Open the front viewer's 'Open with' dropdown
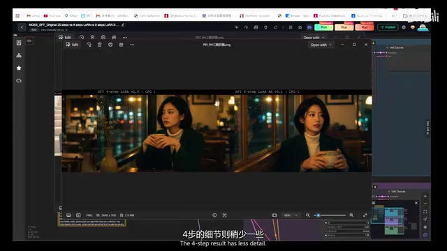Image resolution: width=447 pixels, height=251 pixels. tap(321, 45)
